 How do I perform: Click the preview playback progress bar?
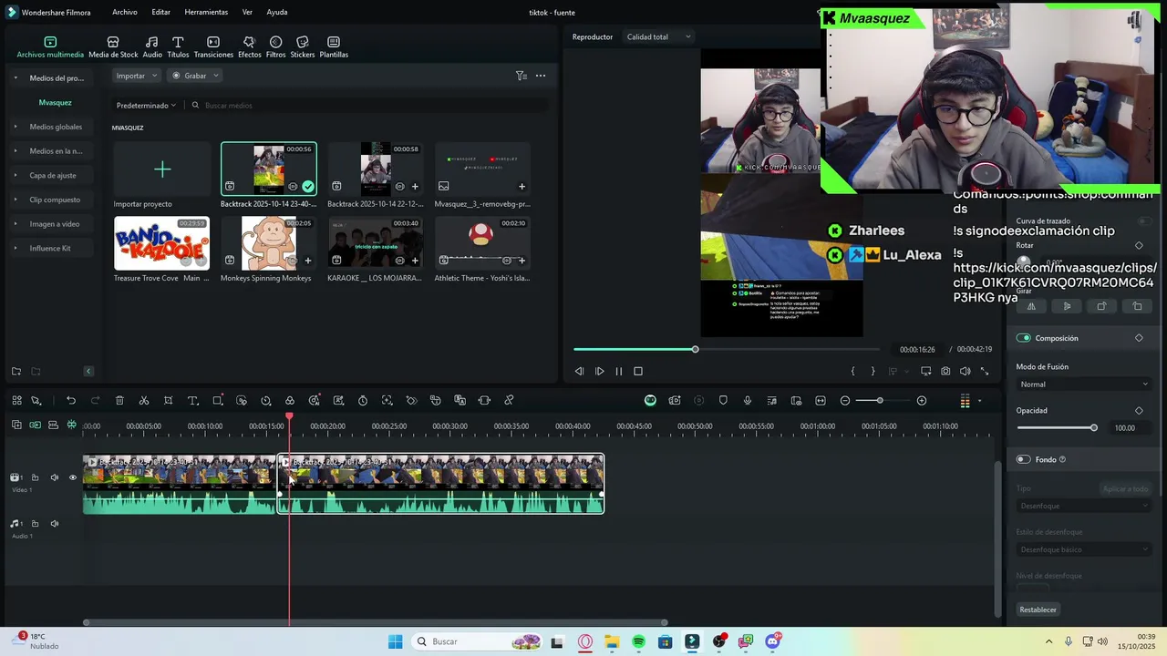pos(727,350)
